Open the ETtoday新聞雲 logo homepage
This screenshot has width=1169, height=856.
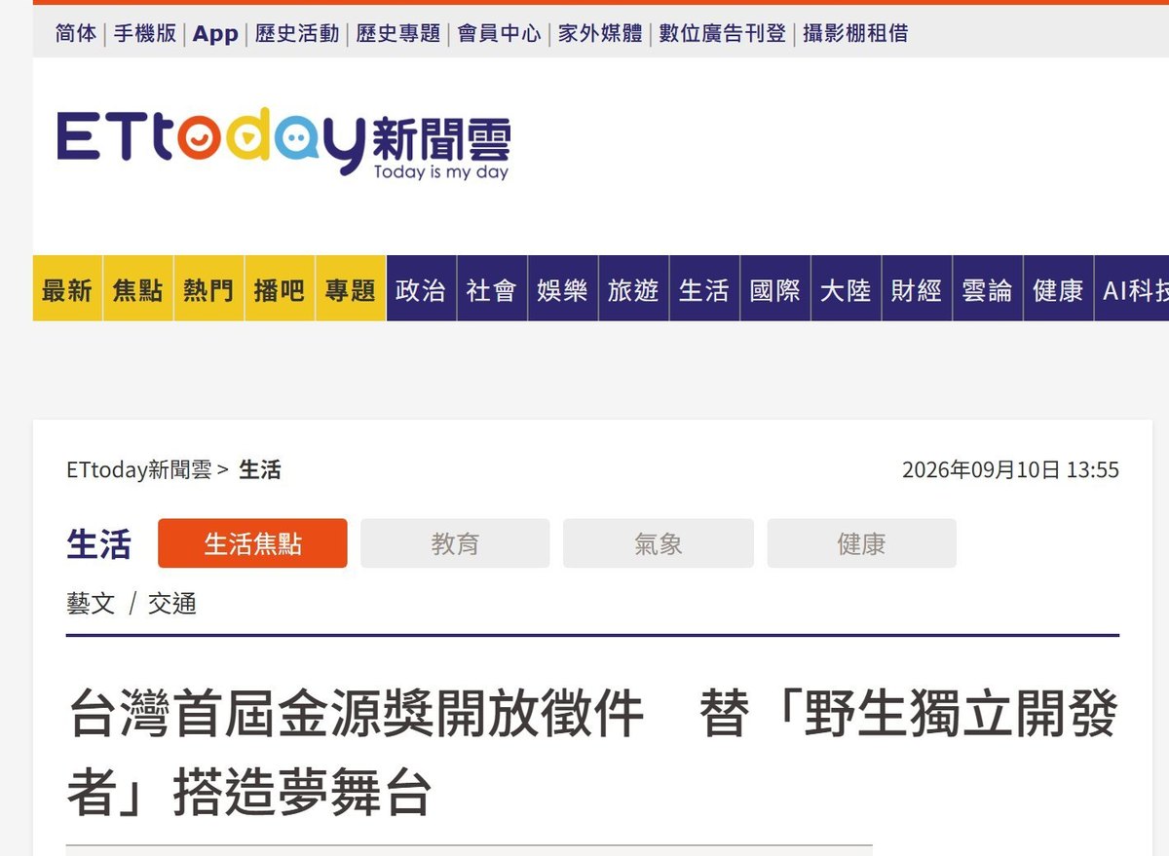pyautogui.click(x=283, y=145)
